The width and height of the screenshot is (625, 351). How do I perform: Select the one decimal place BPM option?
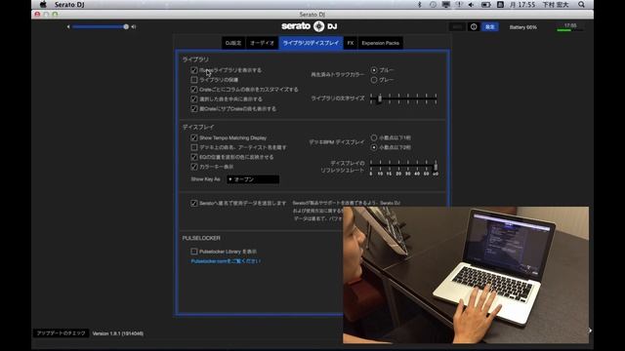pyautogui.click(x=374, y=137)
